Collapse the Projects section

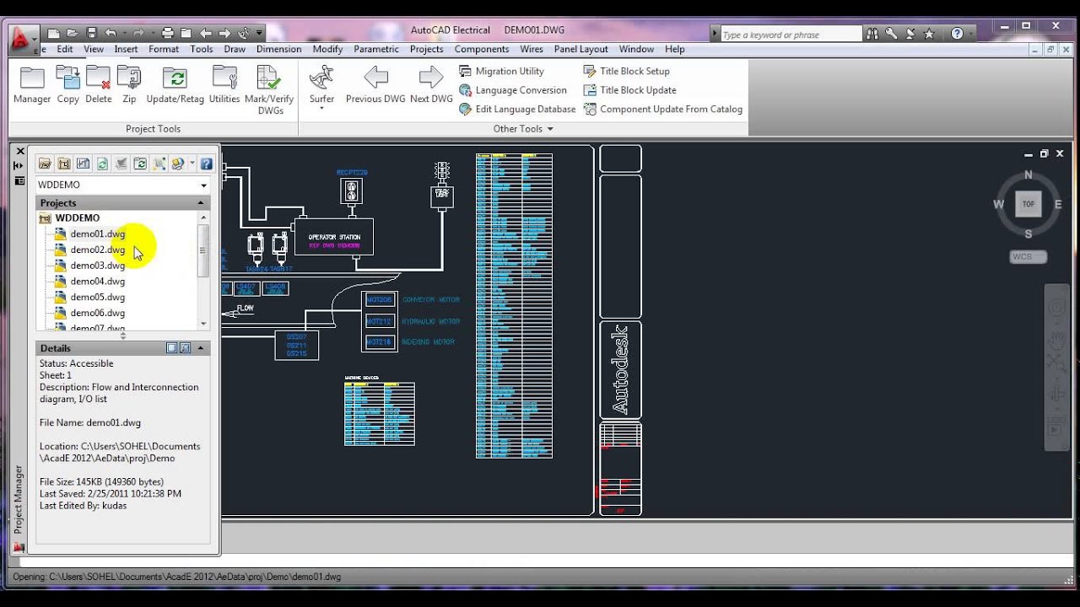click(201, 203)
